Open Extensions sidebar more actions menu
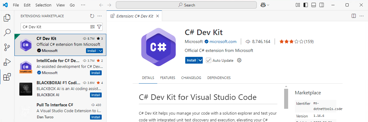This screenshot has width=368, height=122. click(100, 16)
